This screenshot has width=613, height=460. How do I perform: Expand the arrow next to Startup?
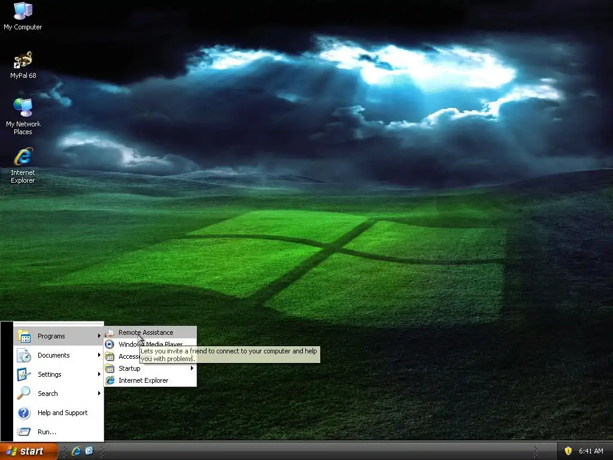pyautogui.click(x=192, y=368)
